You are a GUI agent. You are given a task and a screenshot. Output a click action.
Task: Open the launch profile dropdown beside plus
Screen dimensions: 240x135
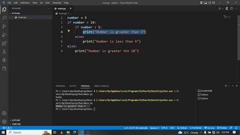tap(229, 86)
